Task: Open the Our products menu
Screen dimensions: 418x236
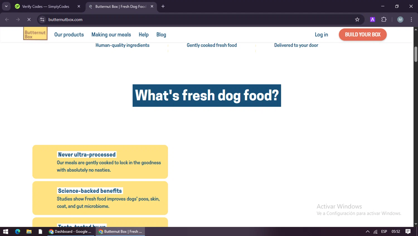Action: click(x=69, y=35)
